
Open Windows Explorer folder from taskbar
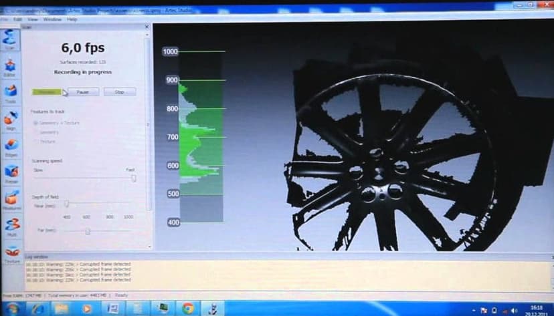pyautogui.click(x=62, y=309)
